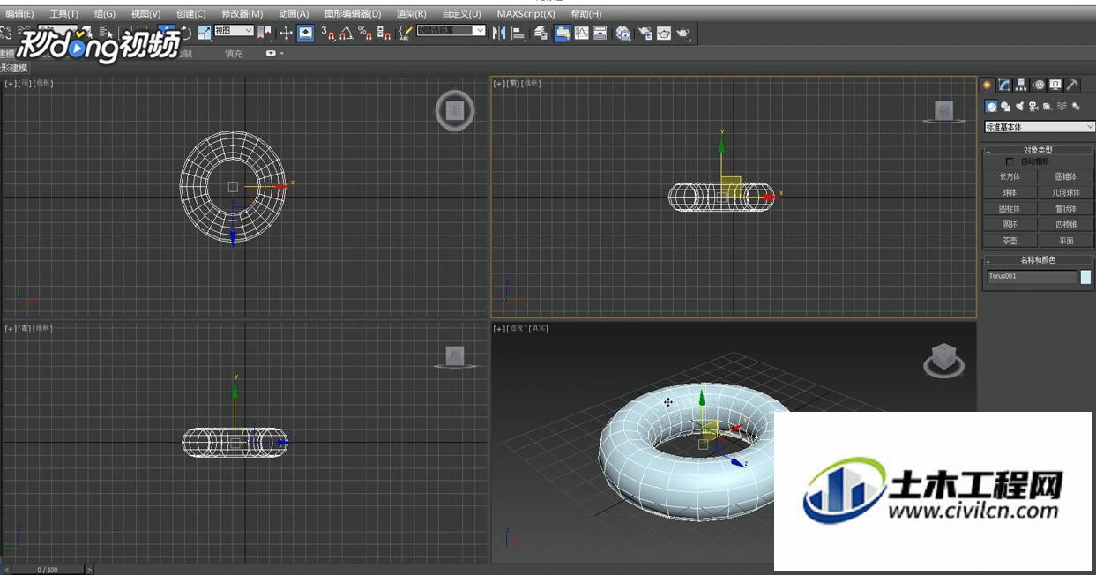Open the 视图 reference coordinate dropdown
Screen dimensions: 1096x575
(235, 31)
